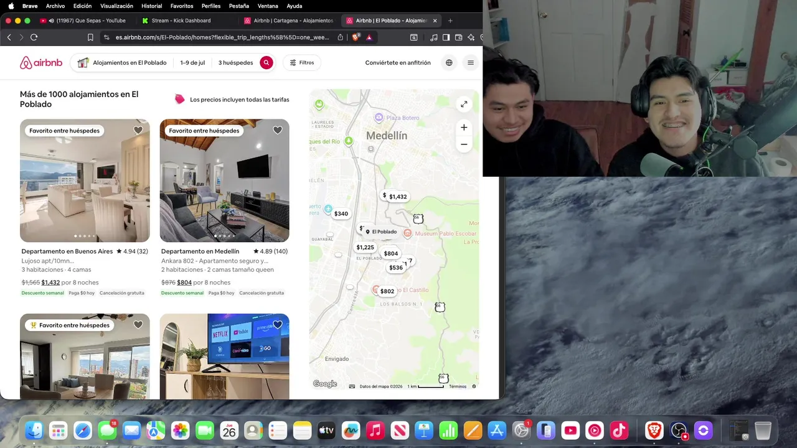Click the Departamento en Buenos Aires title

[x=67, y=251]
